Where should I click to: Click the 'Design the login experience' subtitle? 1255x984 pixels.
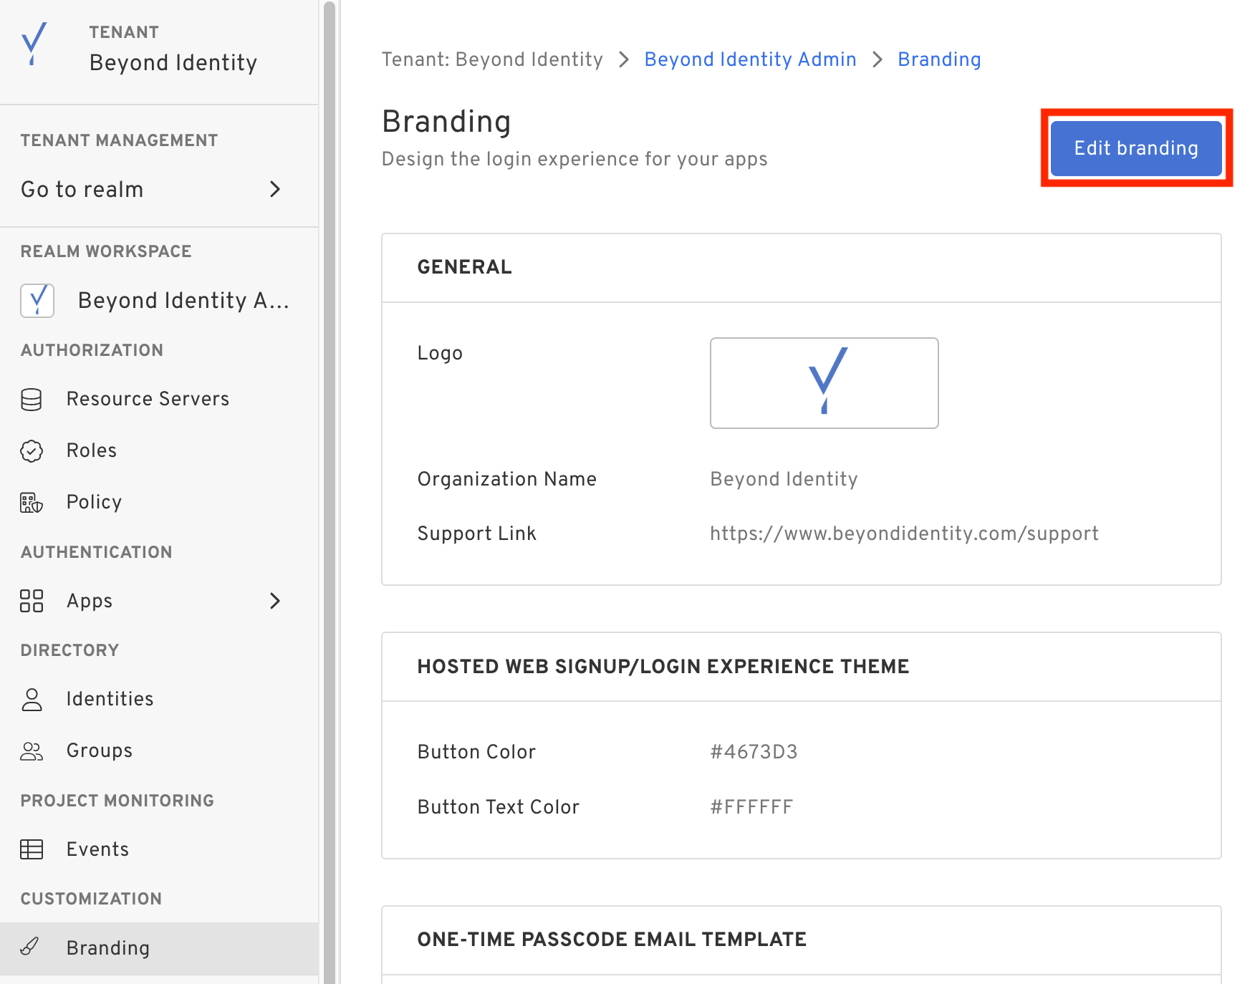[574, 159]
